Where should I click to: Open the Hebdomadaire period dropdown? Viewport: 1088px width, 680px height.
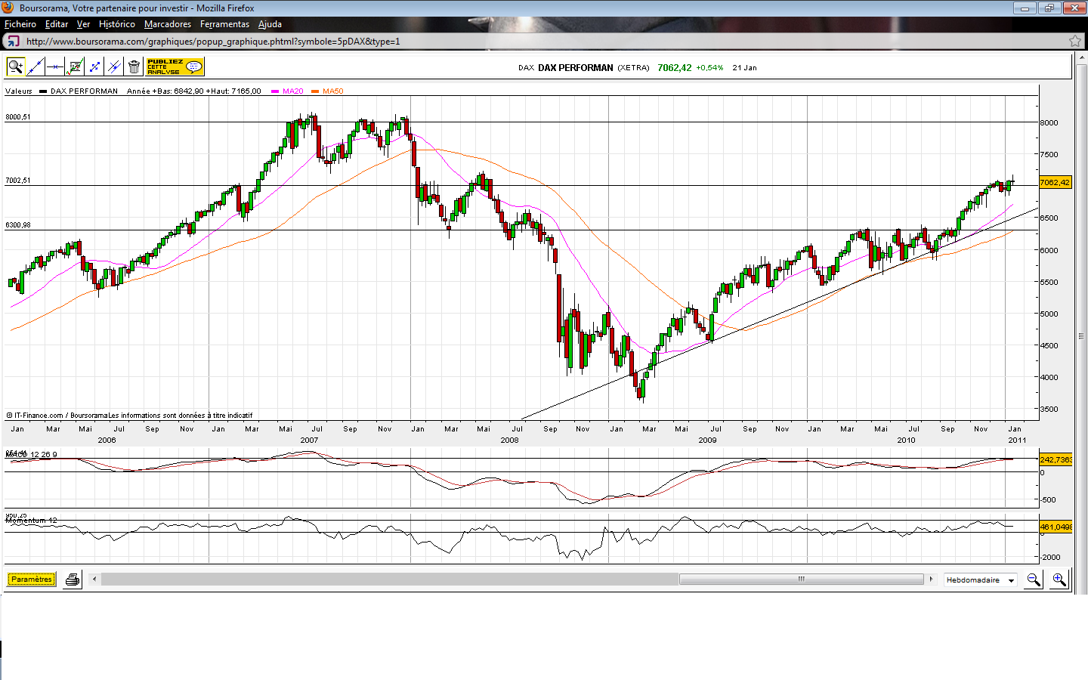pyautogui.click(x=980, y=580)
